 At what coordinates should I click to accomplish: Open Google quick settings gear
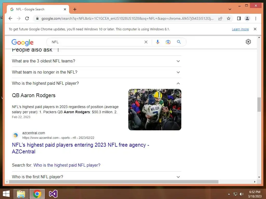click(248, 42)
